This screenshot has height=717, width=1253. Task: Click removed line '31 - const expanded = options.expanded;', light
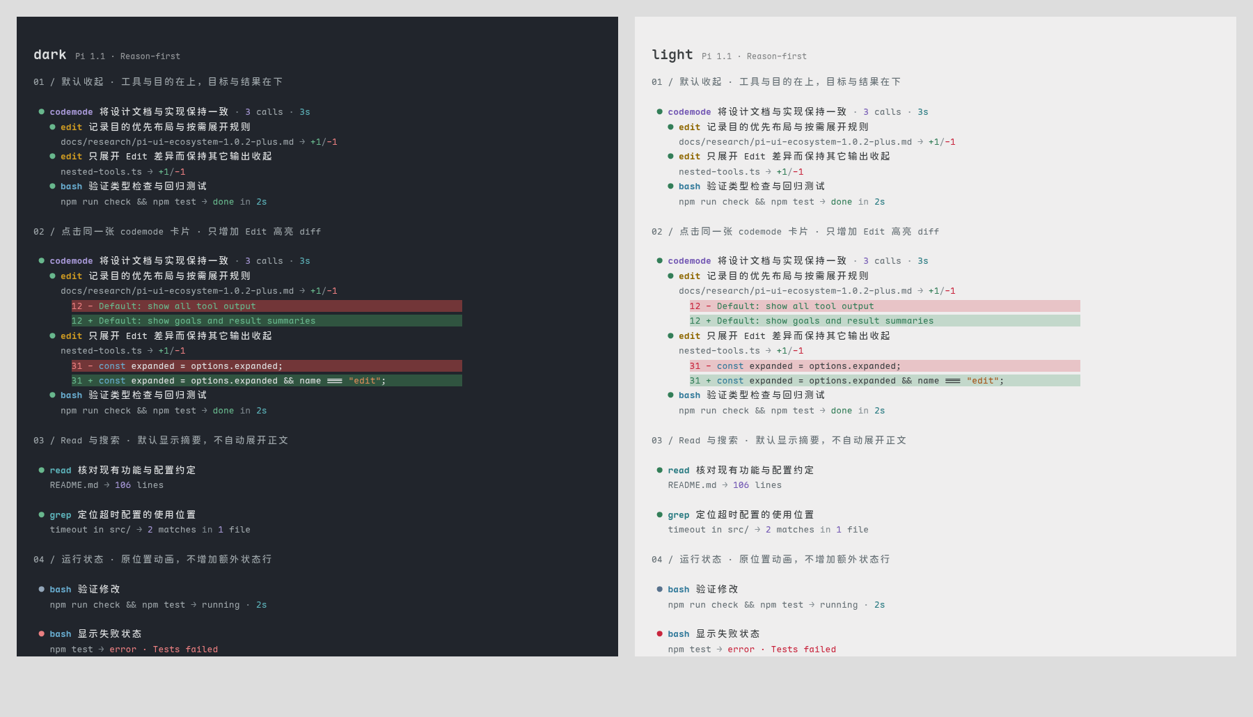click(x=885, y=366)
